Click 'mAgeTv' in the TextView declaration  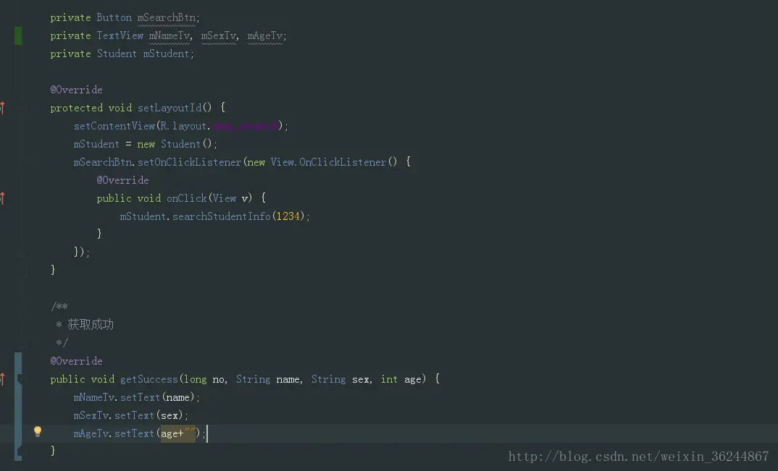point(265,35)
